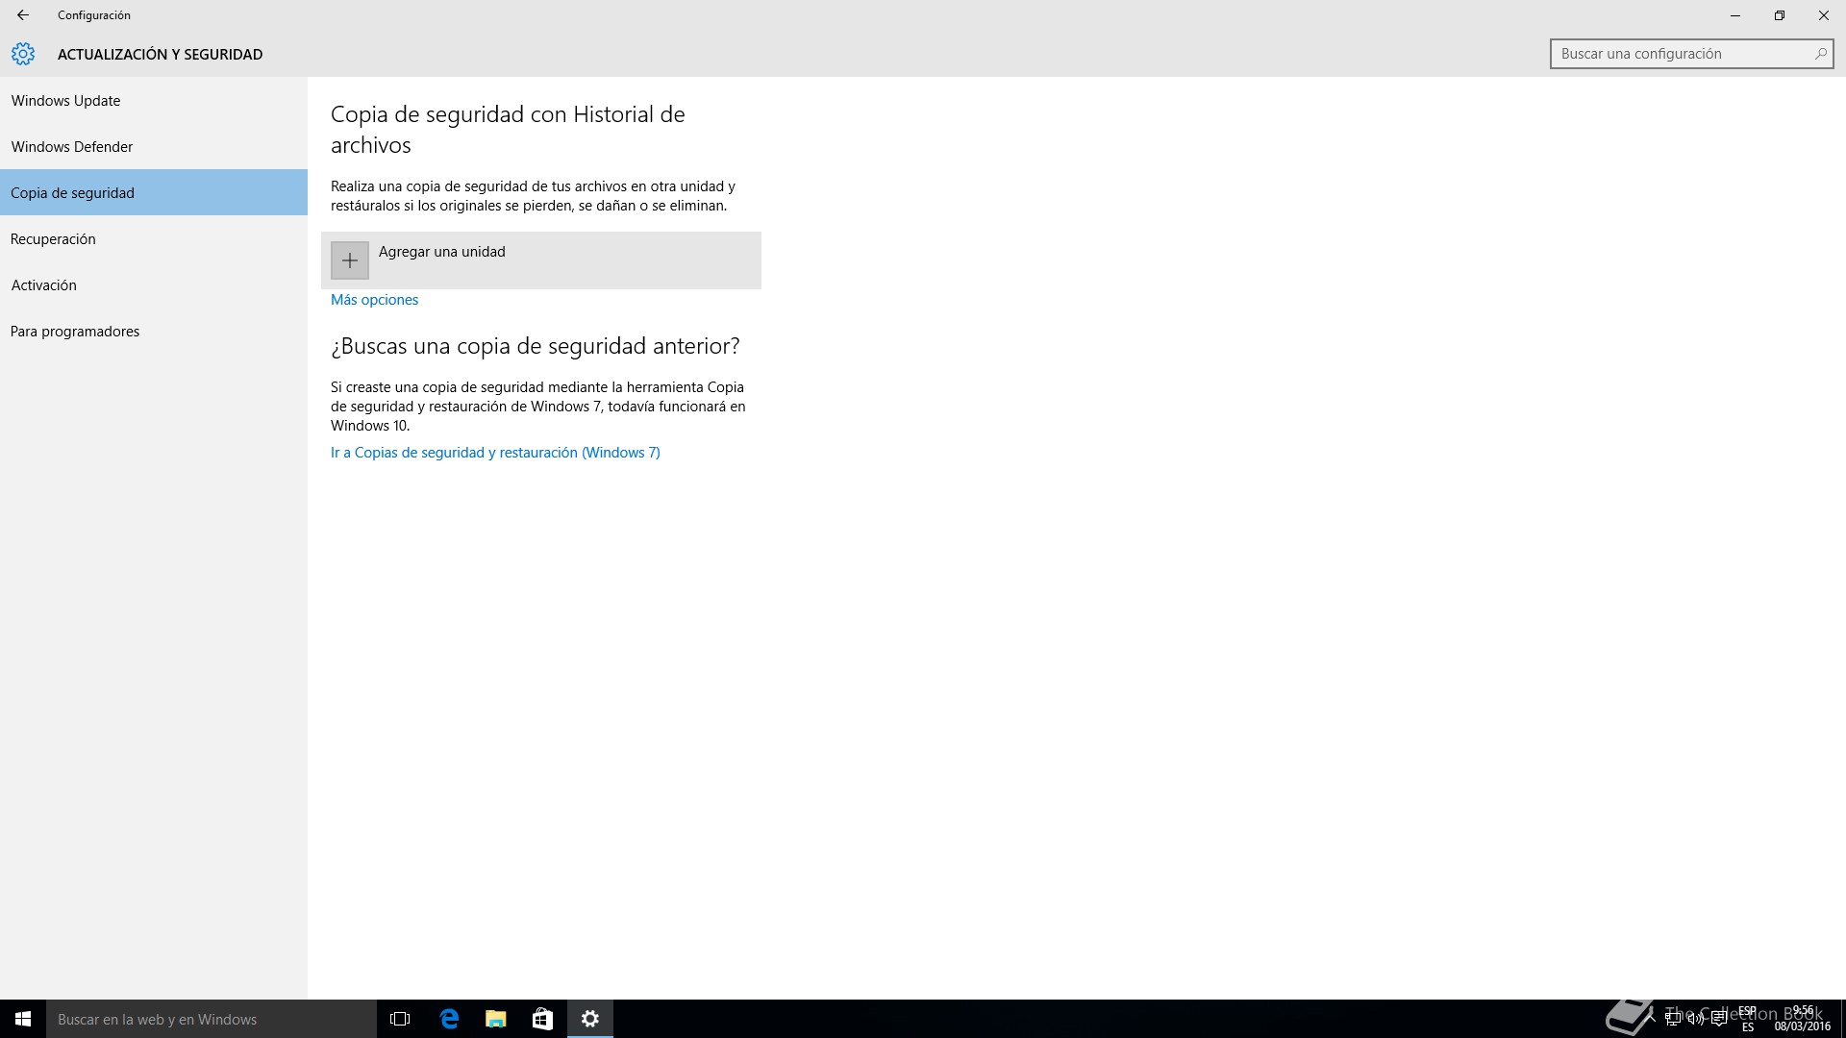The image size is (1846, 1038).
Task: Click Agregar una unidad button
Action: pos(541,260)
